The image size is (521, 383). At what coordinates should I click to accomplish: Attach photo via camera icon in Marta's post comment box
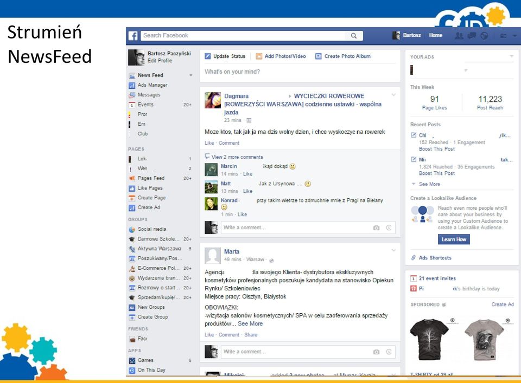(x=376, y=352)
